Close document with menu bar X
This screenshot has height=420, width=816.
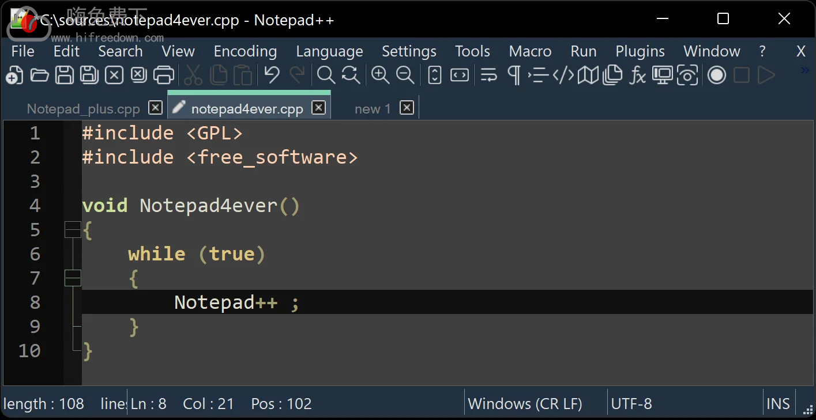tap(801, 51)
